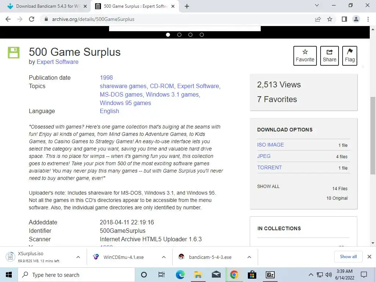Image resolution: width=376 pixels, height=282 pixels.
Task: Click scrollbar down arrow
Action: 373,243
